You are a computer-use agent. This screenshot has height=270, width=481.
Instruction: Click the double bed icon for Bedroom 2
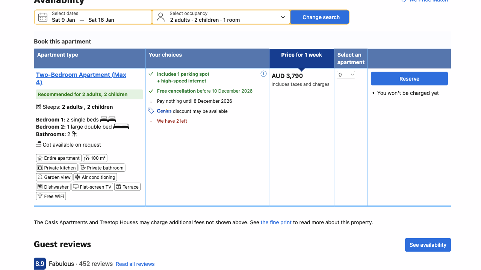pos(121,127)
